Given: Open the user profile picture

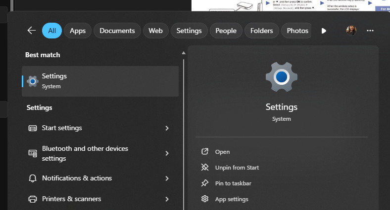Looking at the screenshot, I should coord(351,31).
